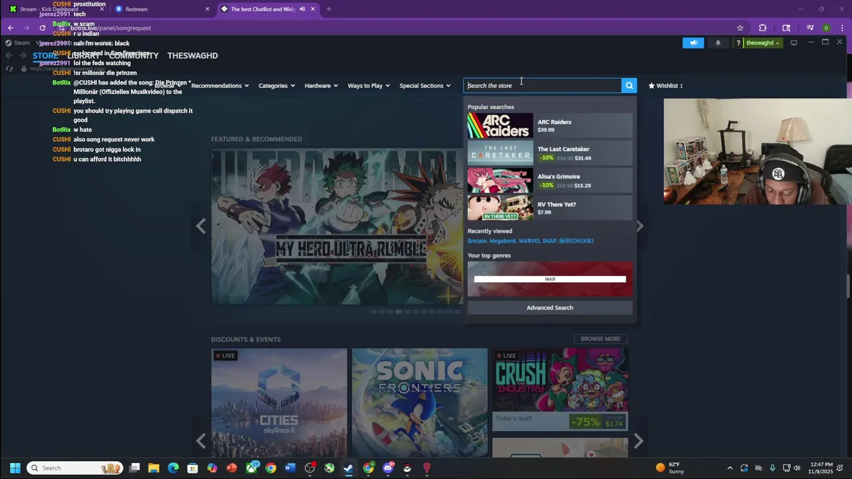
Task: Click the Steam help question mark icon
Action: (738, 43)
